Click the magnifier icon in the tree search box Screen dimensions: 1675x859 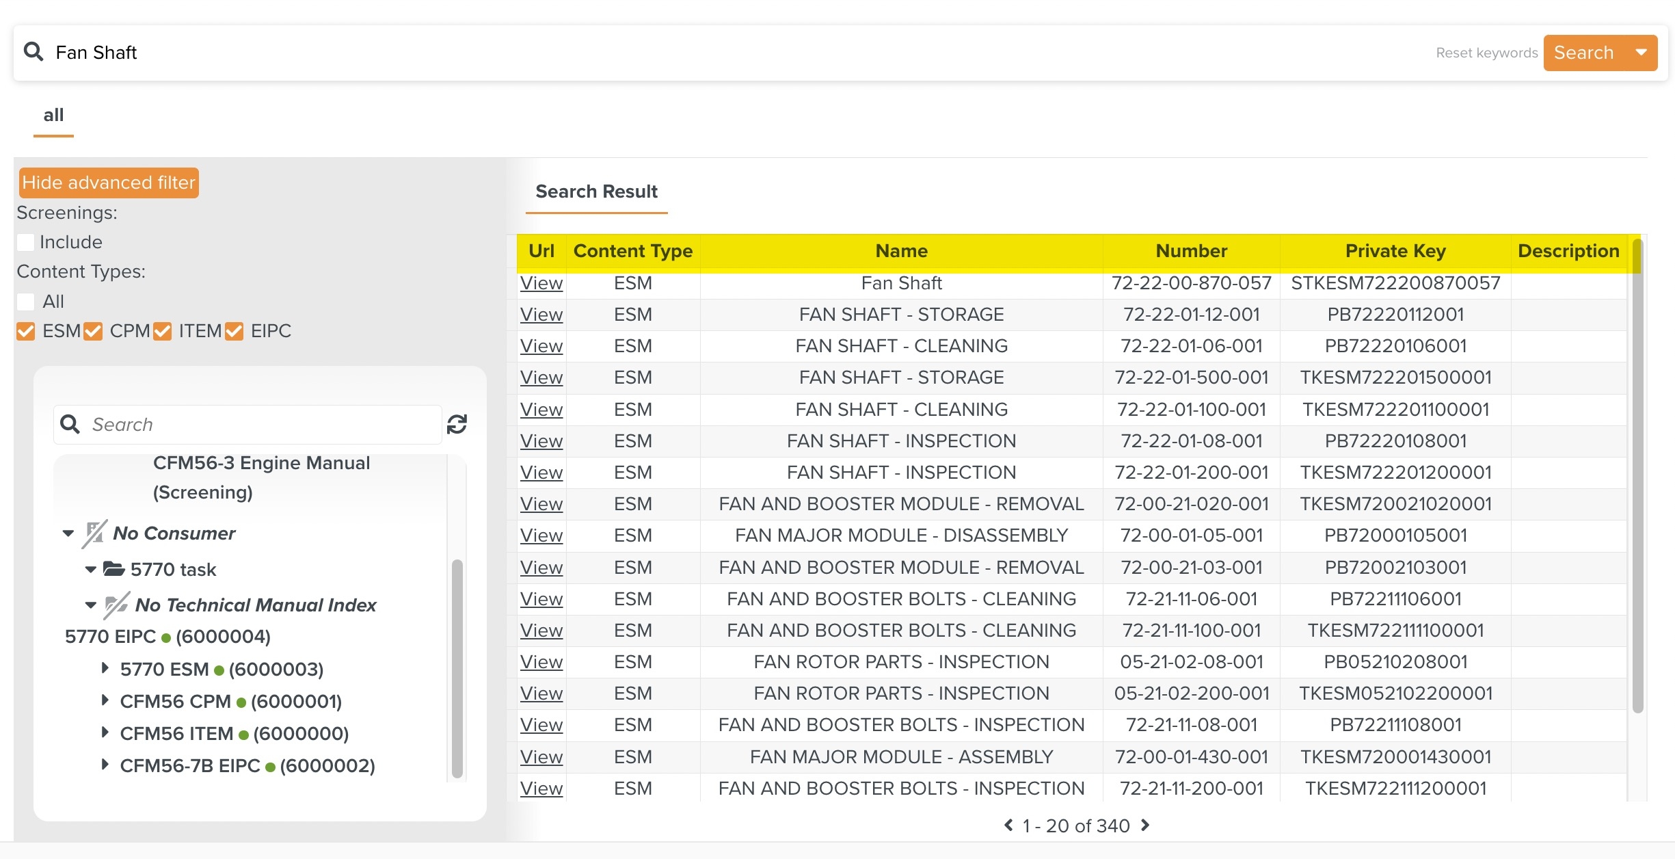[70, 424]
